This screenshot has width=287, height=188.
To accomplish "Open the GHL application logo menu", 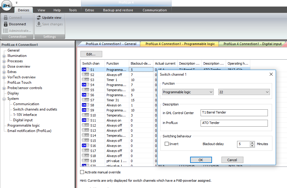I will tap(7, 5).
